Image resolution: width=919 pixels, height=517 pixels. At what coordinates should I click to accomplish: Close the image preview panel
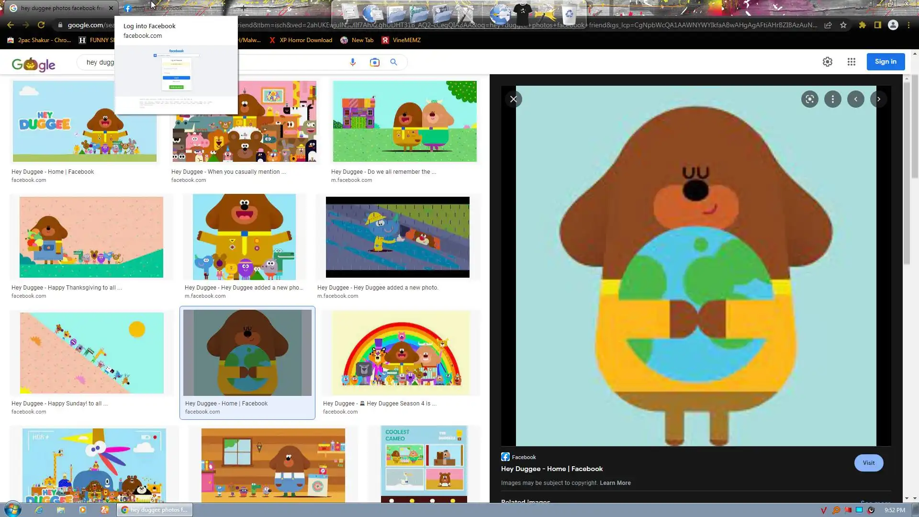[513, 99]
